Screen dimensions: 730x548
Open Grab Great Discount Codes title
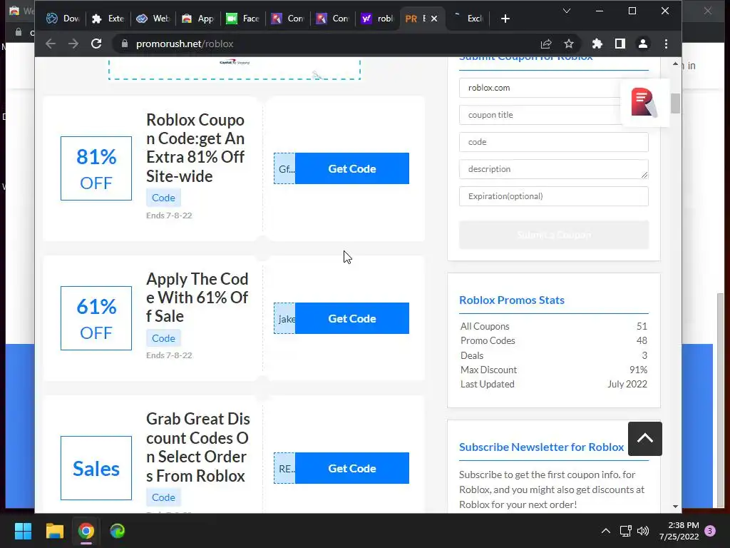pos(198,447)
